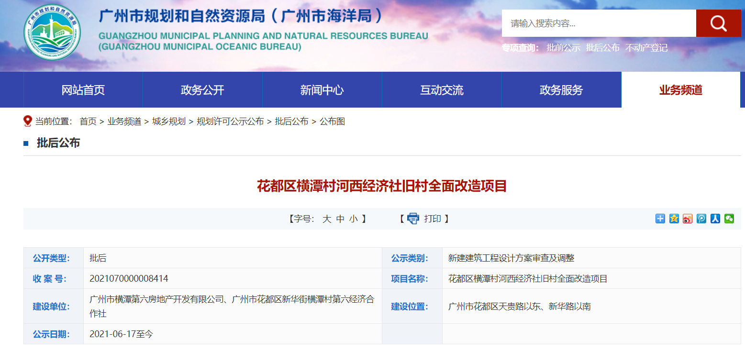Click 城乡规划 breadcrumb link
Image resolution: width=745 pixels, height=351 pixels.
(169, 121)
